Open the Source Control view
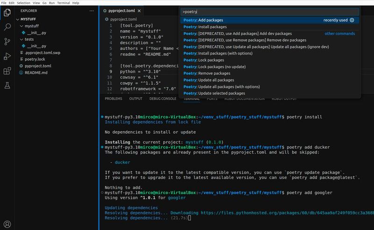This screenshot has height=230, width=374. [x=7, y=42]
